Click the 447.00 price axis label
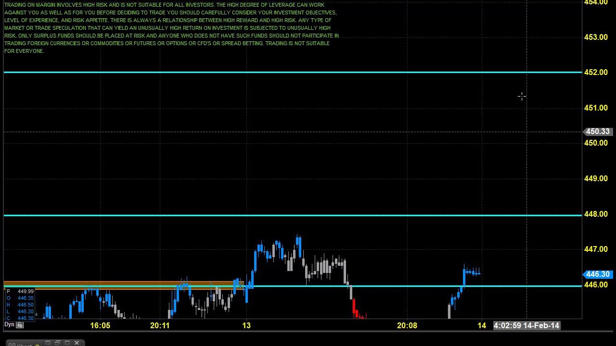 596,249
